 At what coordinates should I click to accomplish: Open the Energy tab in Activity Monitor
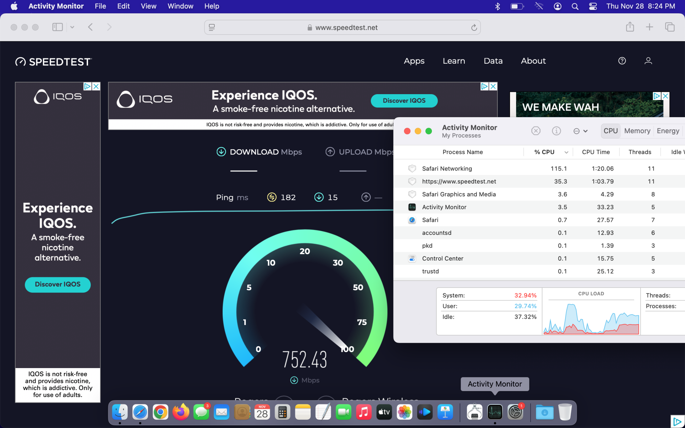click(668, 131)
